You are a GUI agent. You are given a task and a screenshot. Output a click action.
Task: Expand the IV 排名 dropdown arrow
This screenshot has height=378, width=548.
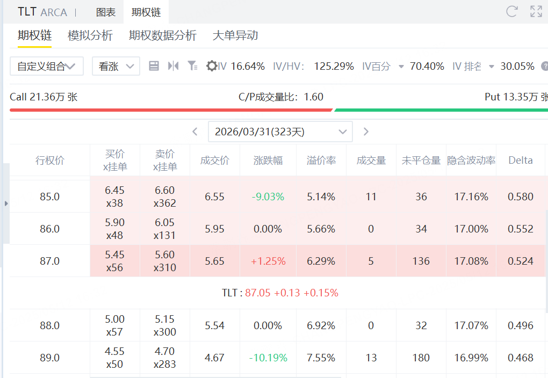pos(492,67)
